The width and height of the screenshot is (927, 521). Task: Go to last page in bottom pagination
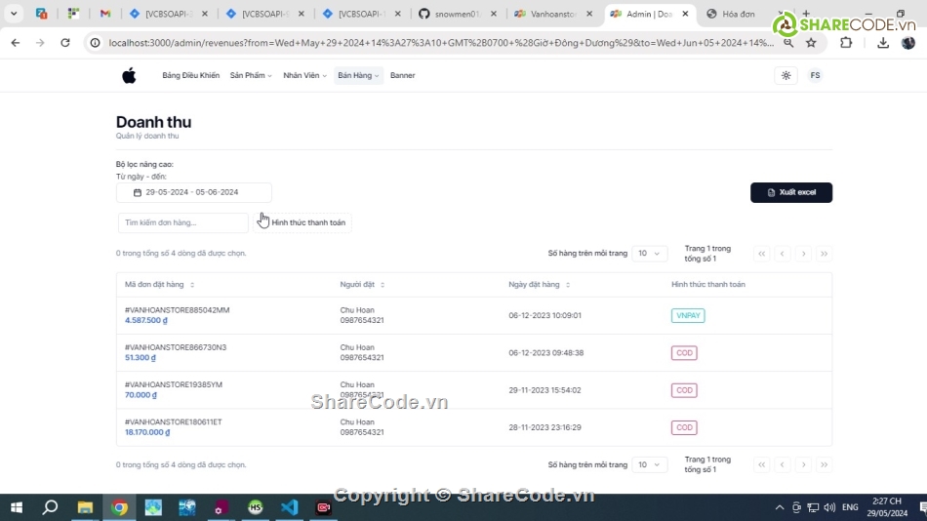(825, 464)
